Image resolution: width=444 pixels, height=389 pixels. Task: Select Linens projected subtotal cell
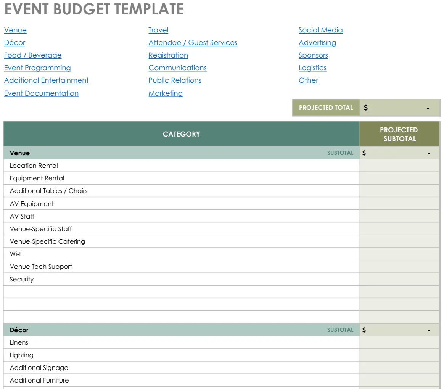click(x=399, y=342)
